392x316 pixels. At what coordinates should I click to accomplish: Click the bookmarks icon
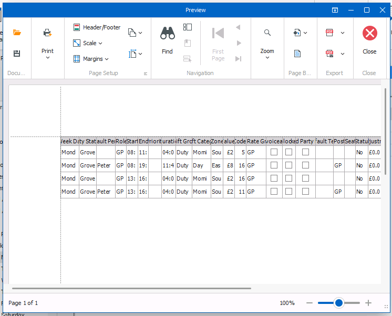point(188,43)
